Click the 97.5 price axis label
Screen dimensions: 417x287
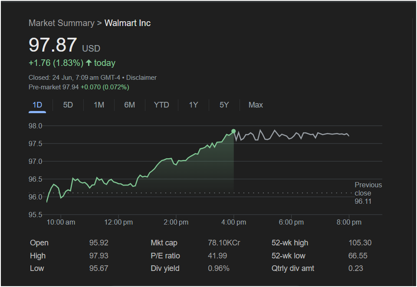click(x=36, y=144)
